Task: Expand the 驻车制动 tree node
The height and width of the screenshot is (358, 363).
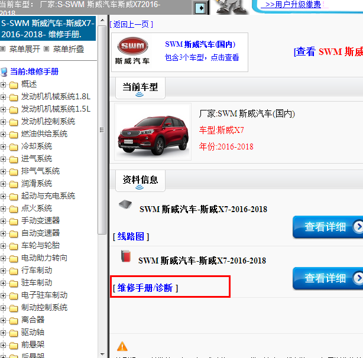Action: click(x=3, y=283)
